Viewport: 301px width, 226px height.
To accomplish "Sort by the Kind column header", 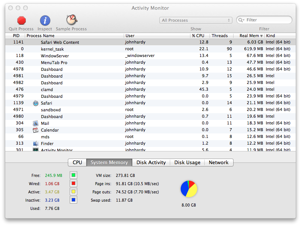I will (280, 36).
